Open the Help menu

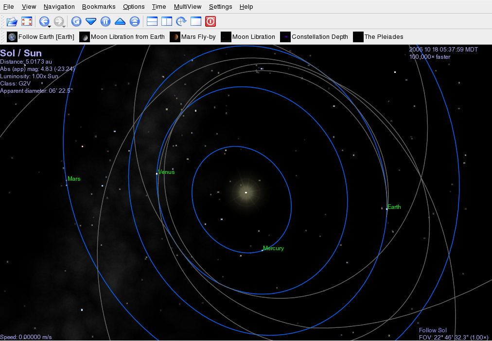(x=246, y=7)
